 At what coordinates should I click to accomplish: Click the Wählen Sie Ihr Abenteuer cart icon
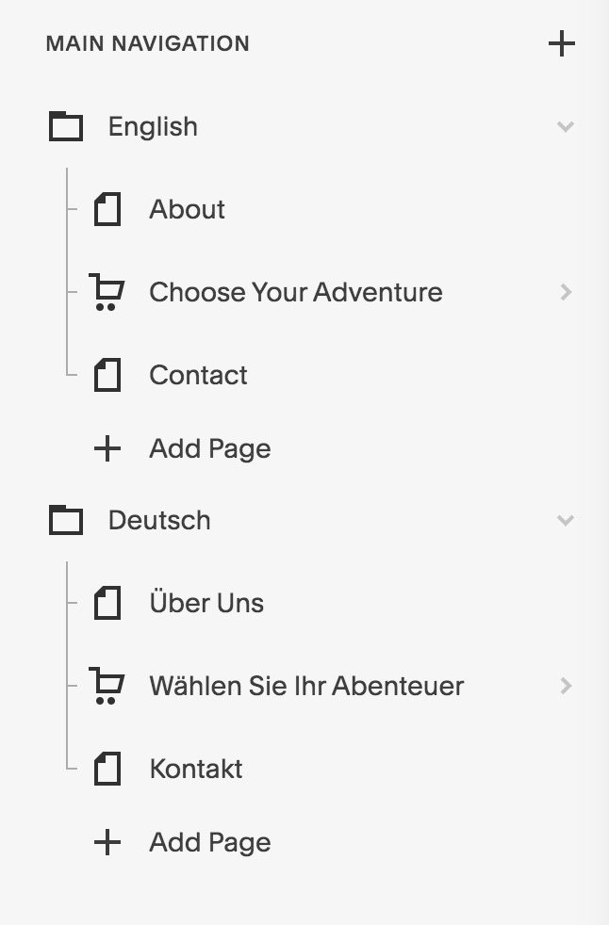coord(107,686)
